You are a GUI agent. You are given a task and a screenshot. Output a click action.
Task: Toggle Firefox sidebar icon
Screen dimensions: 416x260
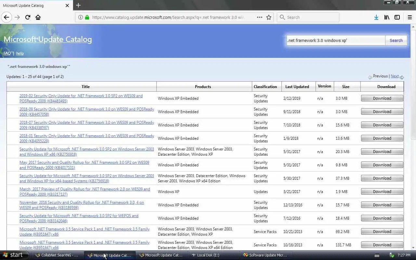397,17
